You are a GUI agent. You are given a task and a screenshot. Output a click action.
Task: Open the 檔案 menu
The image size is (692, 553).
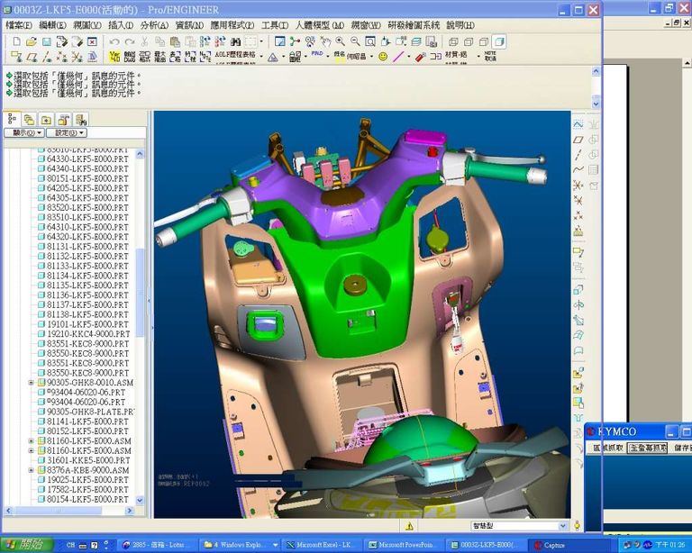point(17,25)
